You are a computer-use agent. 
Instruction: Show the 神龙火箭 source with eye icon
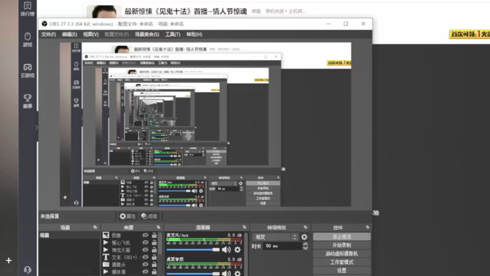click(x=145, y=250)
